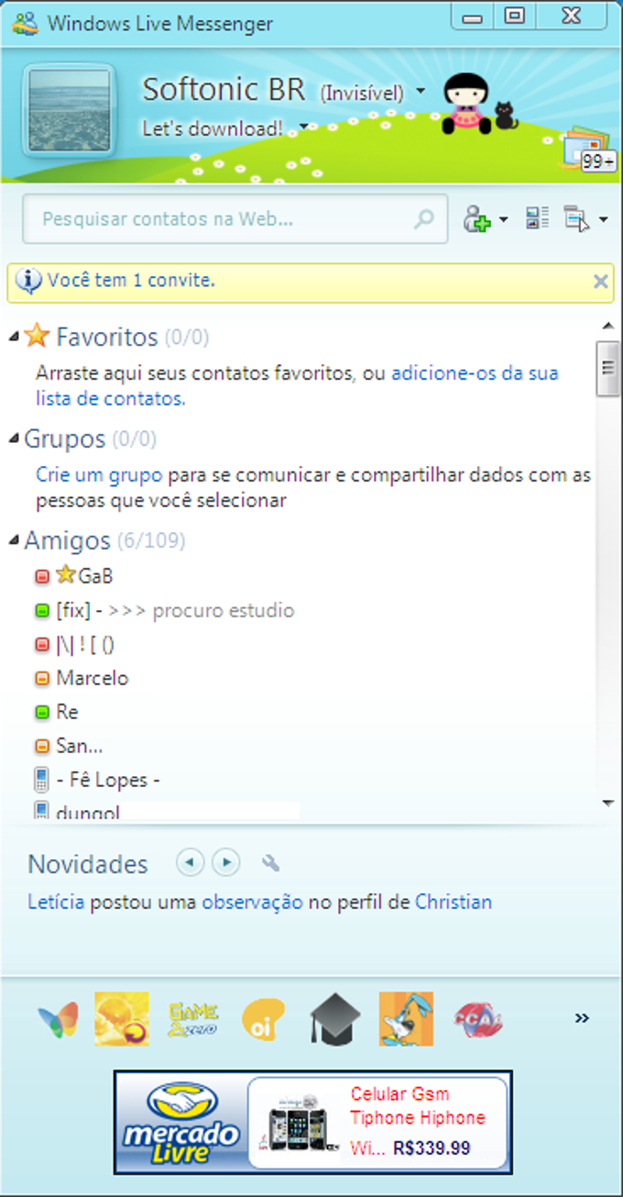This screenshot has width=623, height=1197.
Task: Click the contact list scrollbar thumb
Action: point(607,368)
